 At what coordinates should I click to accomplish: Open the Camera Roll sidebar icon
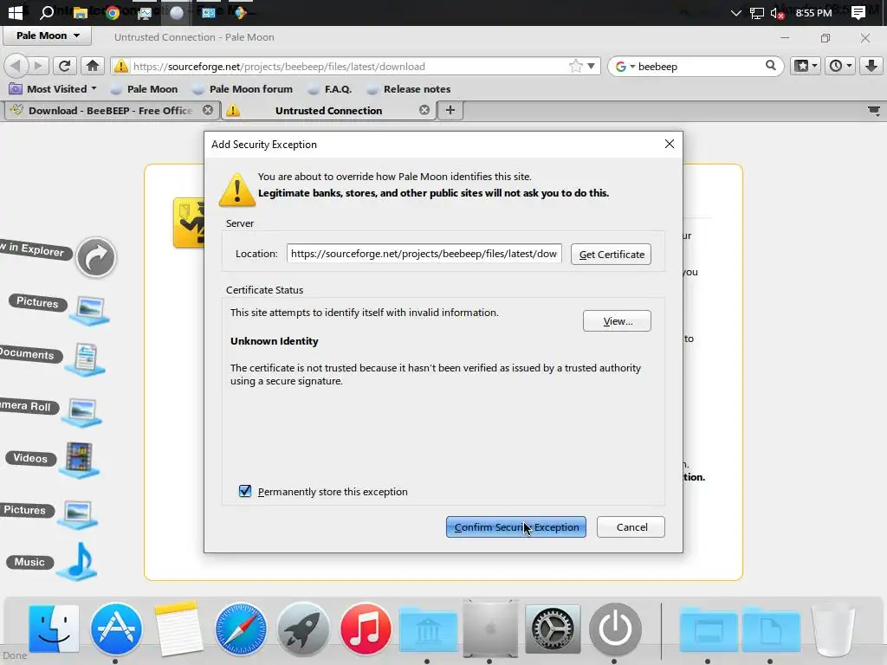coord(82,411)
